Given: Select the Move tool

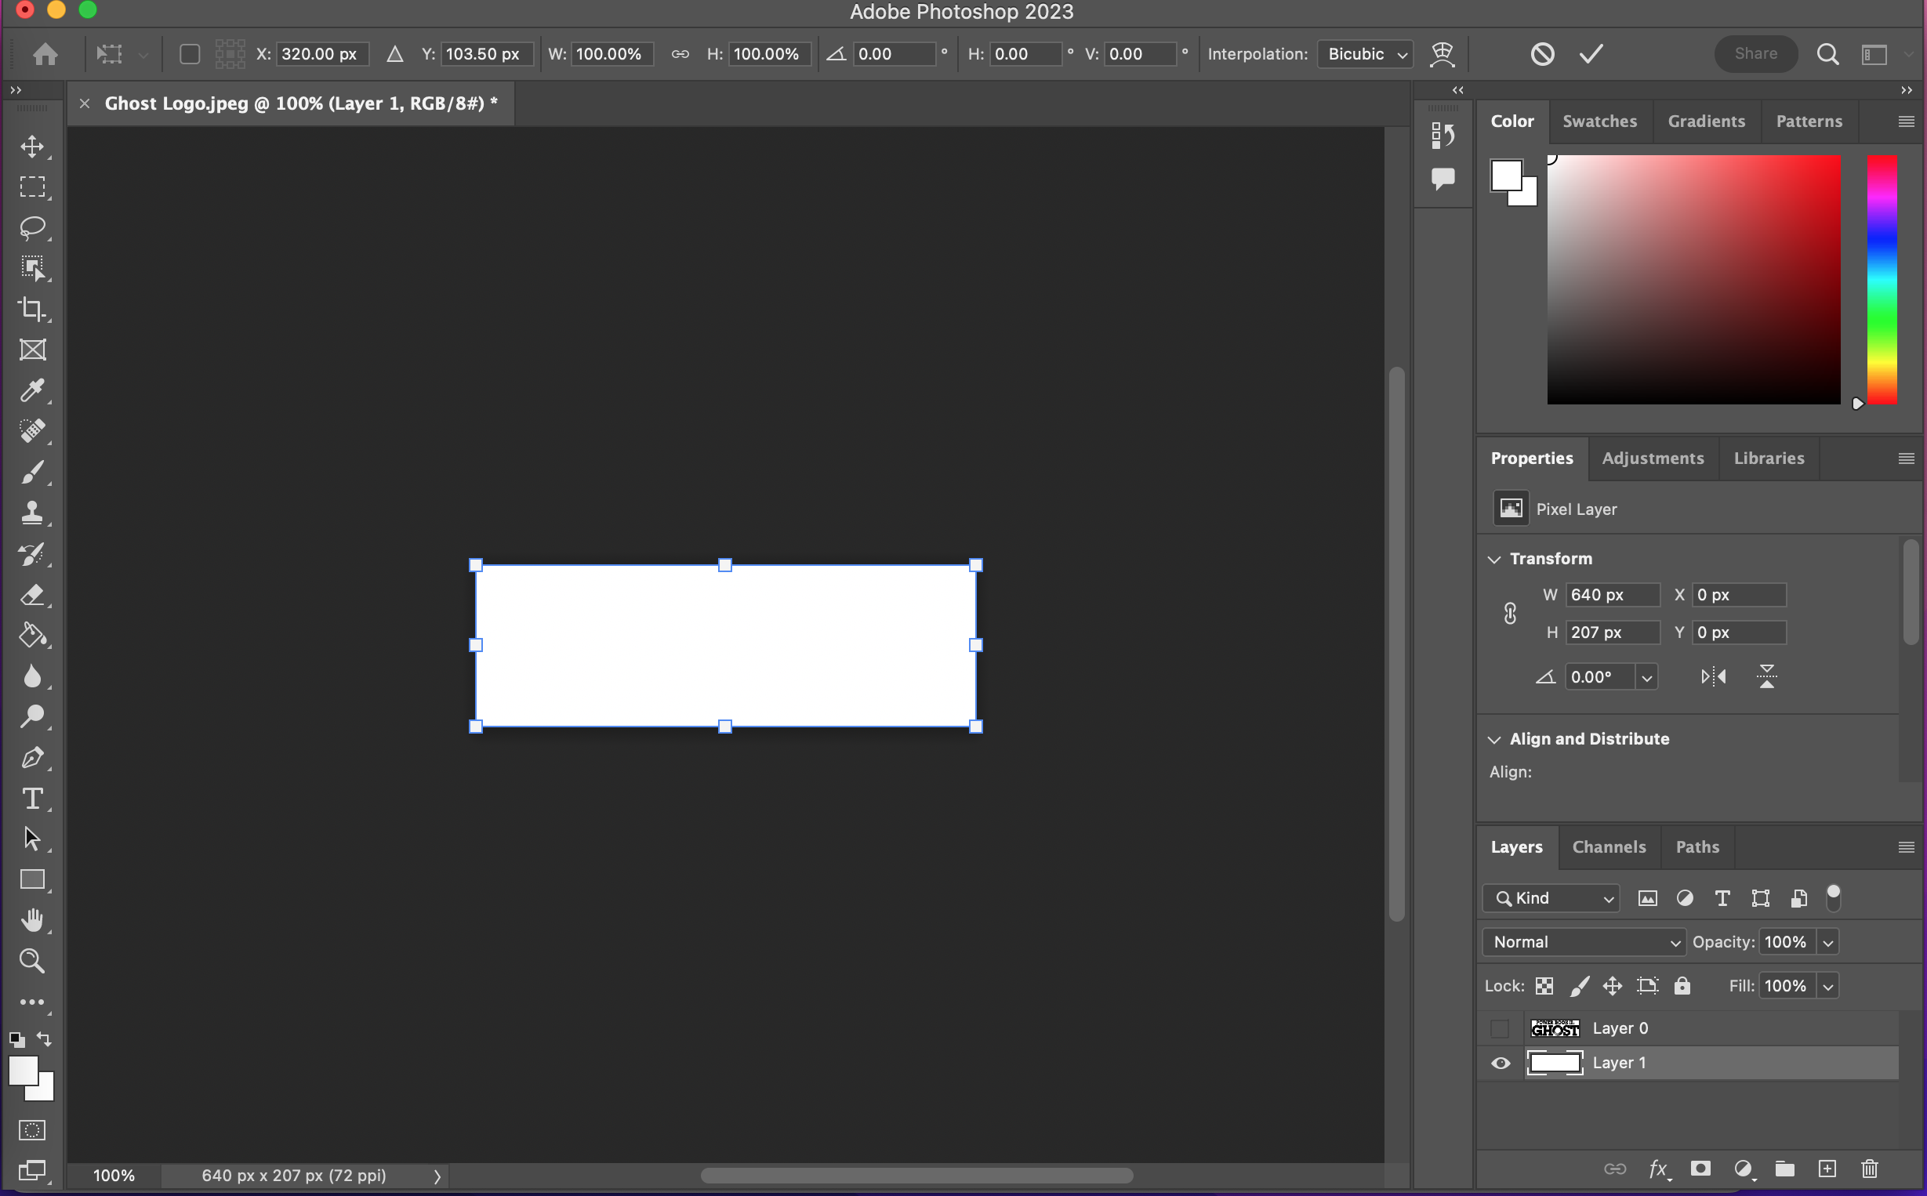Looking at the screenshot, I should tap(33, 146).
